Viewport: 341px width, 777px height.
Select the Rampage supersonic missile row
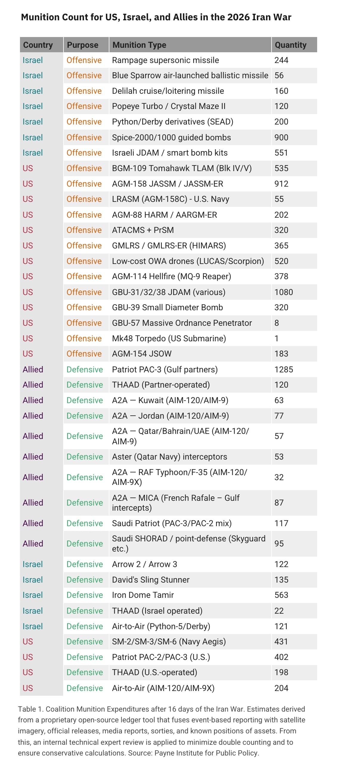point(165,60)
